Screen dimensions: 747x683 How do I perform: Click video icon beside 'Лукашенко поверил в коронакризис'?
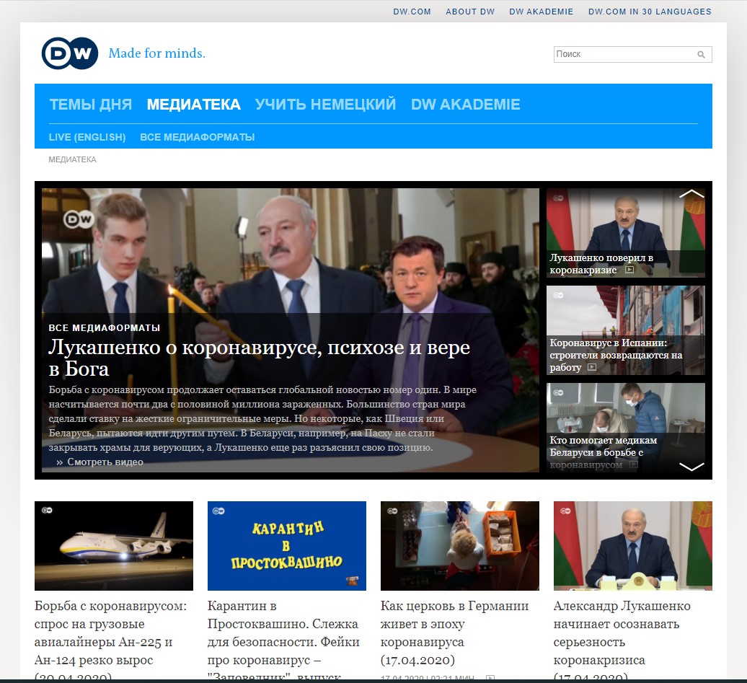tap(629, 270)
